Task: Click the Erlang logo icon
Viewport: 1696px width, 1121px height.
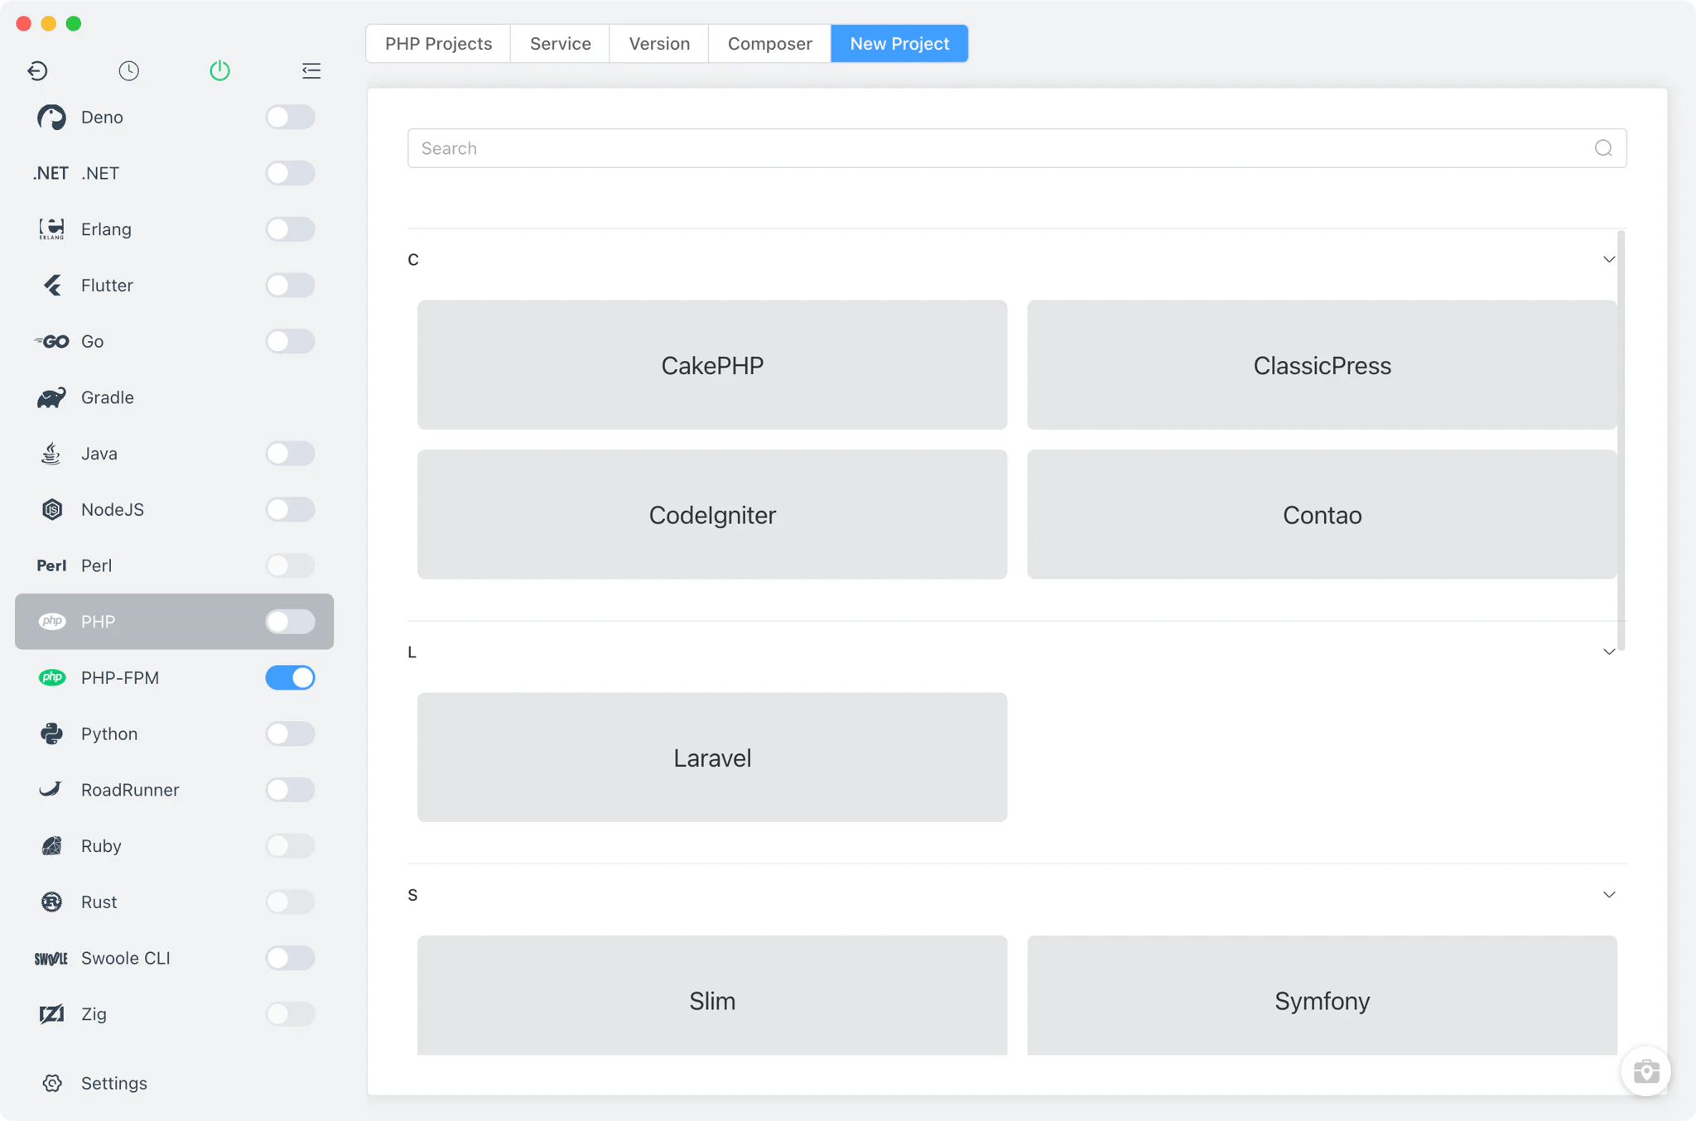Action: (x=51, y=229)
